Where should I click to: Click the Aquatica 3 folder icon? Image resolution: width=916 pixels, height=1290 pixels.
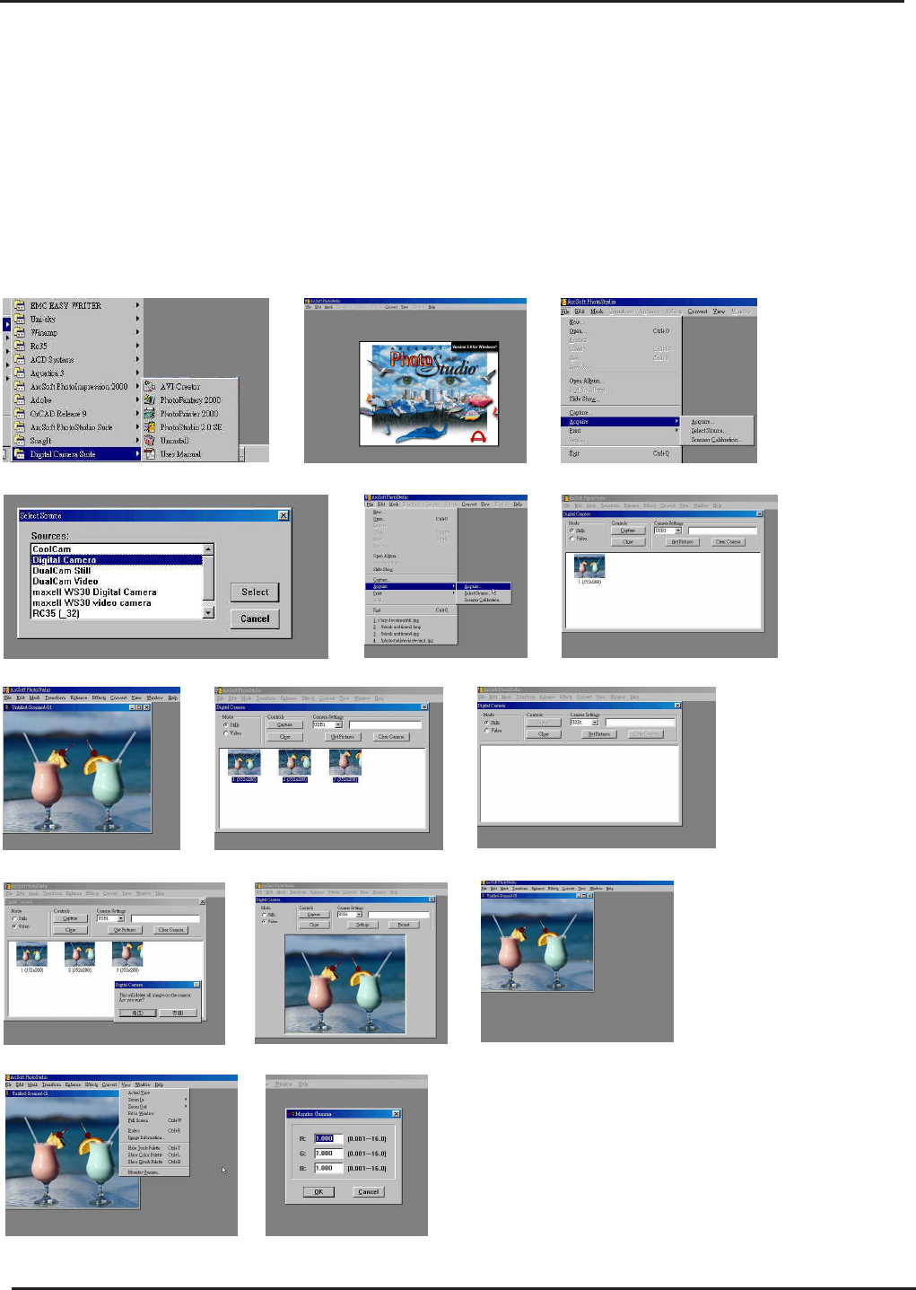click(20, 373)
